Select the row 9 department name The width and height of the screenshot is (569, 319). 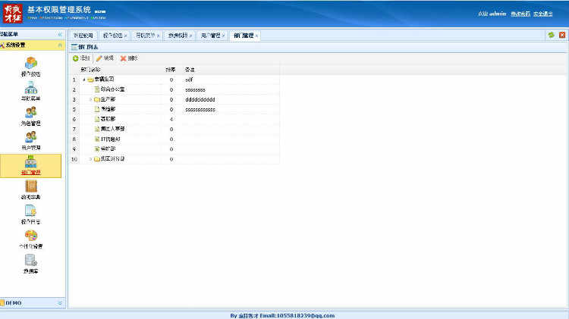(x=108, y=149)
